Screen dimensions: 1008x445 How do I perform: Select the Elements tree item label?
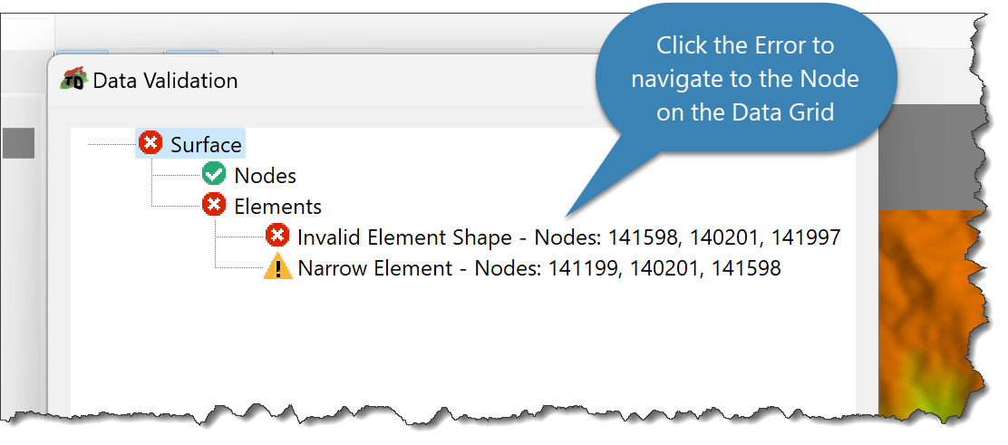click(x=277, y=207)
